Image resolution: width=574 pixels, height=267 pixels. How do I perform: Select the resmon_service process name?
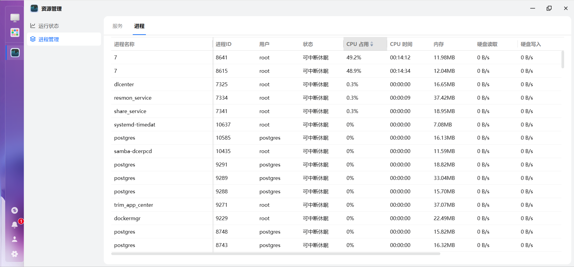133,98
